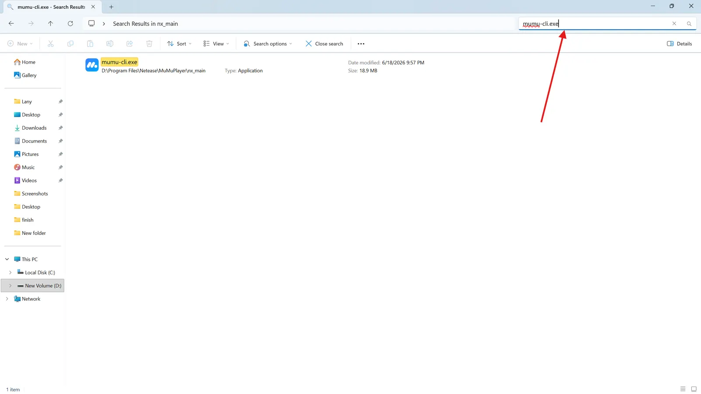Click the magnifier search icon
This screenshot has width=701, height=394.
689,24
